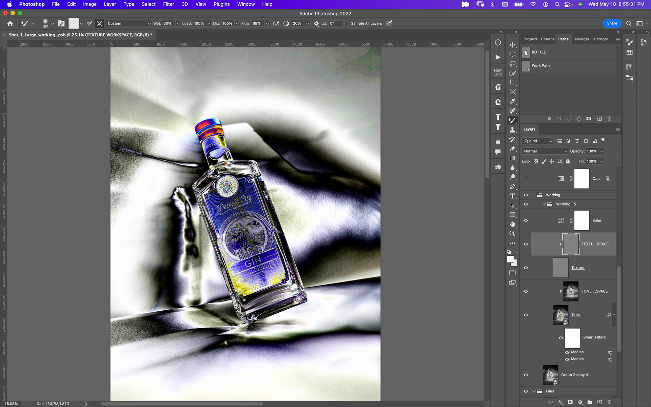Viewport: 651px width, 407px height.
Task: Switch to the Channels tab
Action: 548,39
